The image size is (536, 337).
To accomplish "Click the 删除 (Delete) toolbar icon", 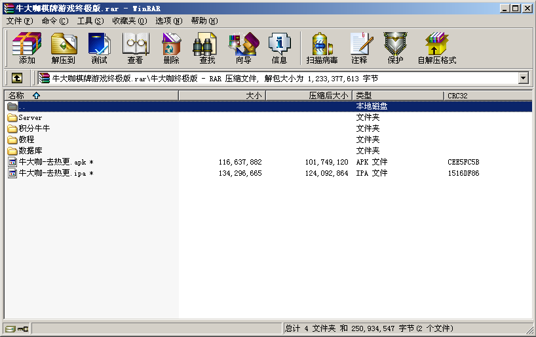I will coord(171,49).
